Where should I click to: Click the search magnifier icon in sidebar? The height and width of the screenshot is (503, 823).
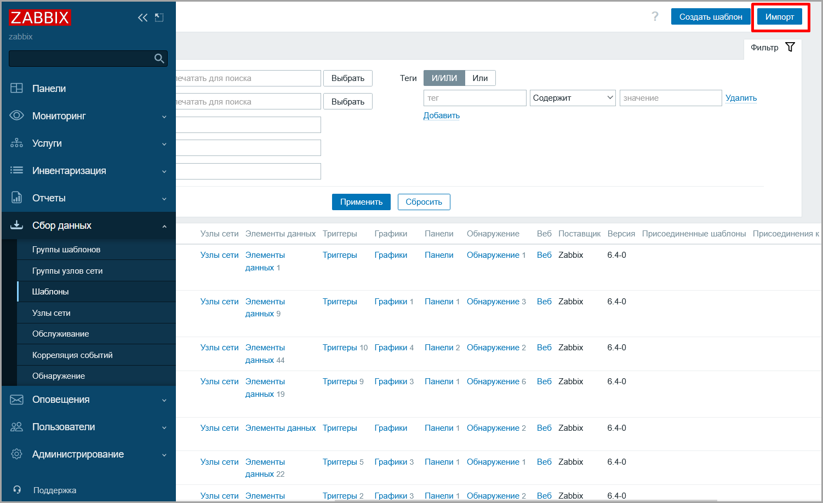pos(159,59)
